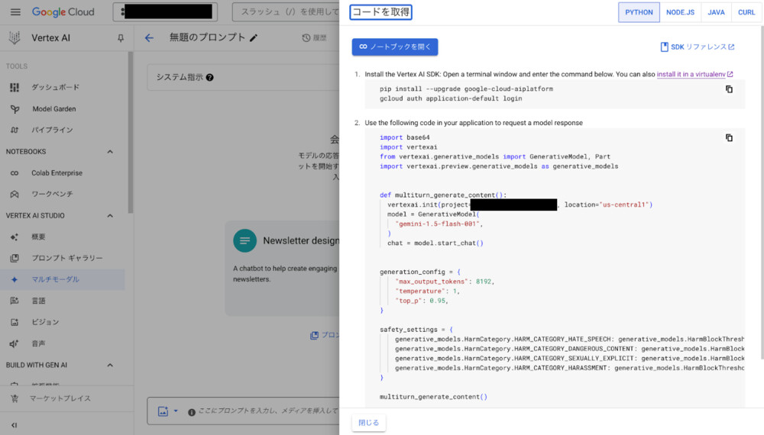
Task: Open the hamburger navigation menu
Action: 15,12
